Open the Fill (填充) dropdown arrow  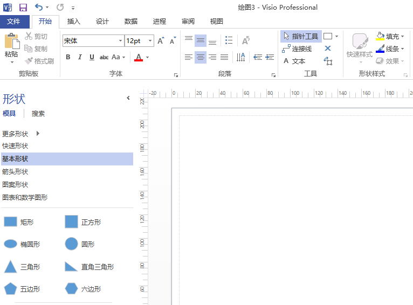402,36
